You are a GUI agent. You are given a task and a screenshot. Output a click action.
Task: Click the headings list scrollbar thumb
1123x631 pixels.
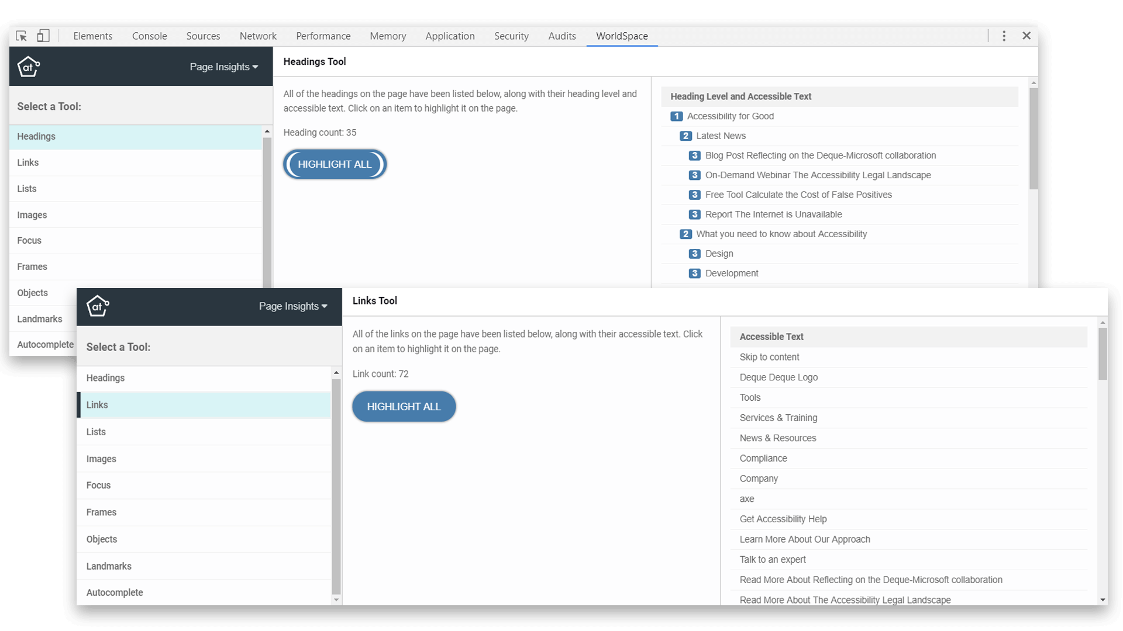coord(1034,138)
